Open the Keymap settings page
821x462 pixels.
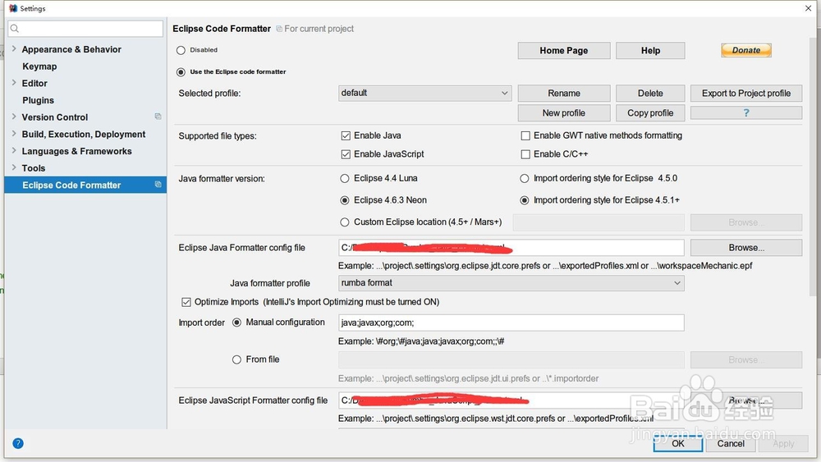pos(39,66)
